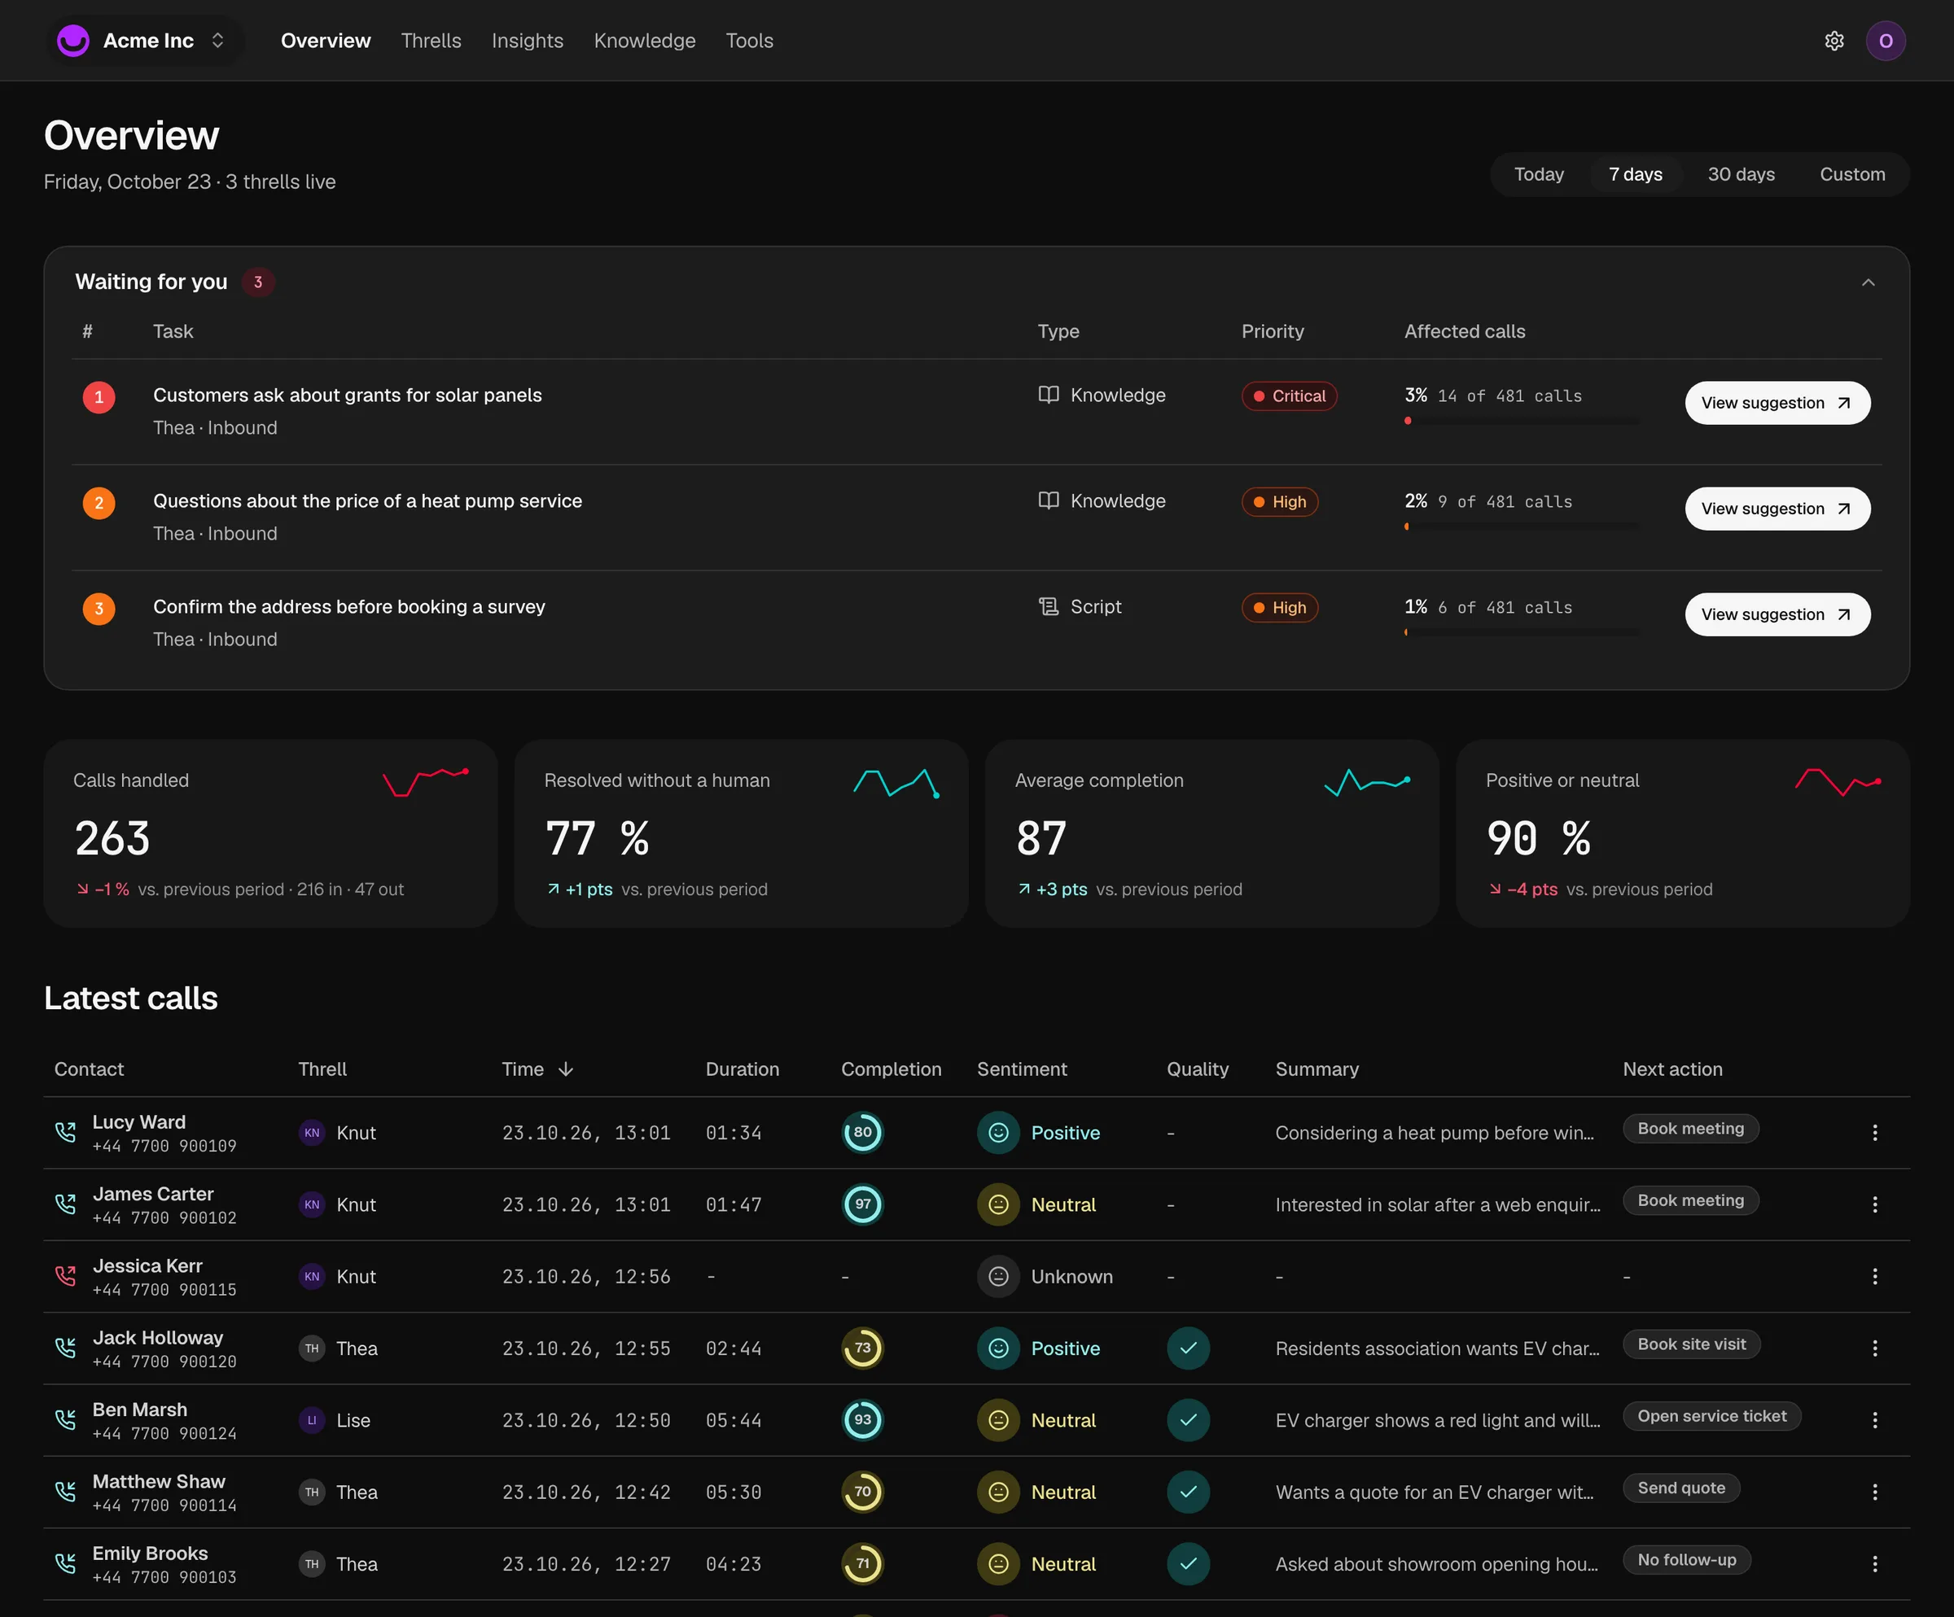Viewport: 1954px width, 1617px height.
Task: Open the Knowledge navigation tab
Action: [x=644, y=41]
